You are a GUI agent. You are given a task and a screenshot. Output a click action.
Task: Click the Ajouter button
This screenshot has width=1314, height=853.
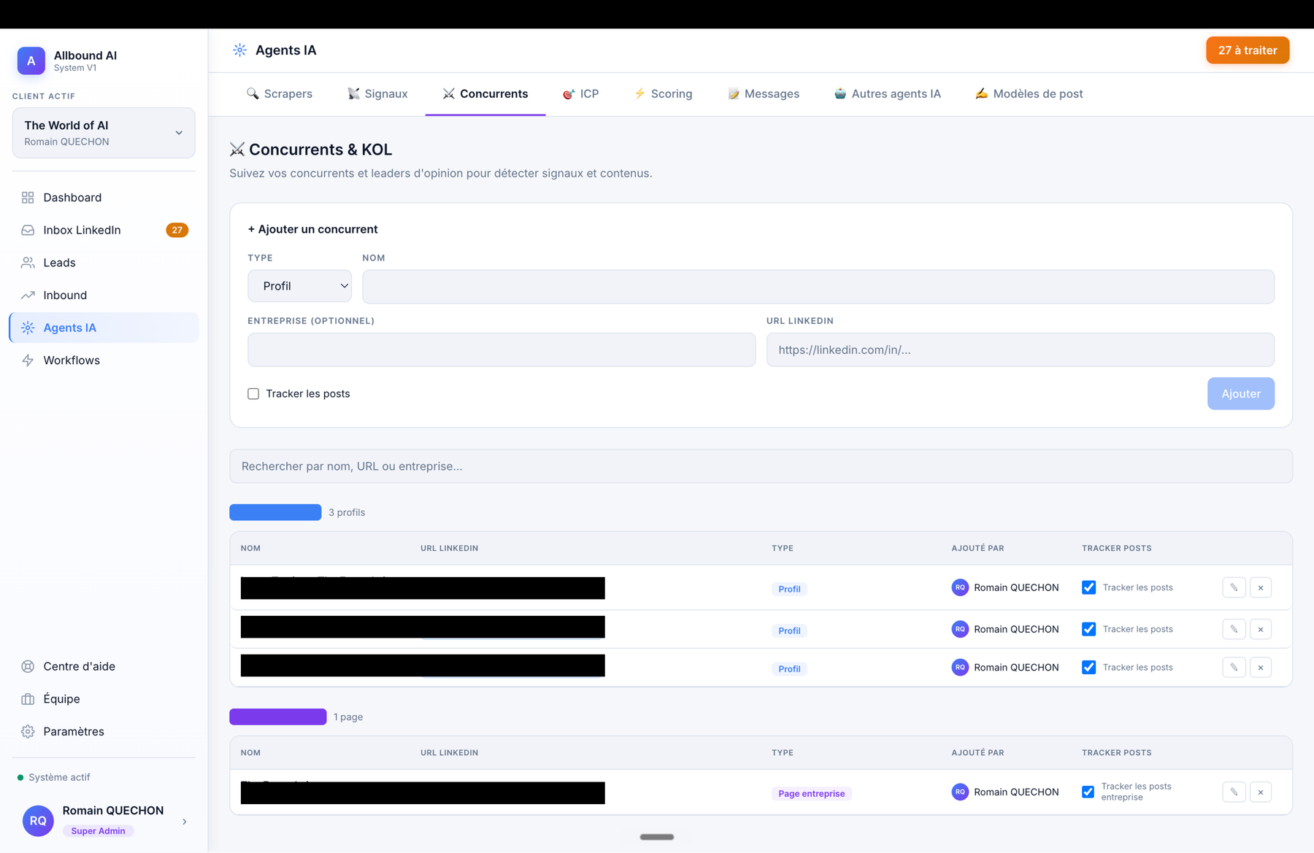[1240, 393]
